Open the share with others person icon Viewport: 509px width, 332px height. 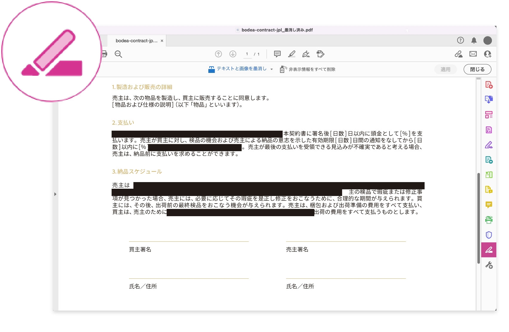pyautogui.click(x=488, y=54)
